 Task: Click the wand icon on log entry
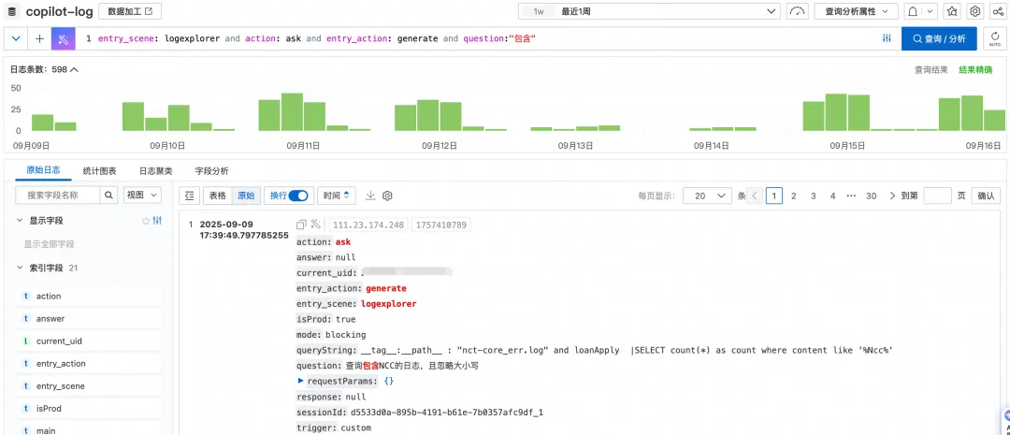pyautogui.click(x=316, y=225)
